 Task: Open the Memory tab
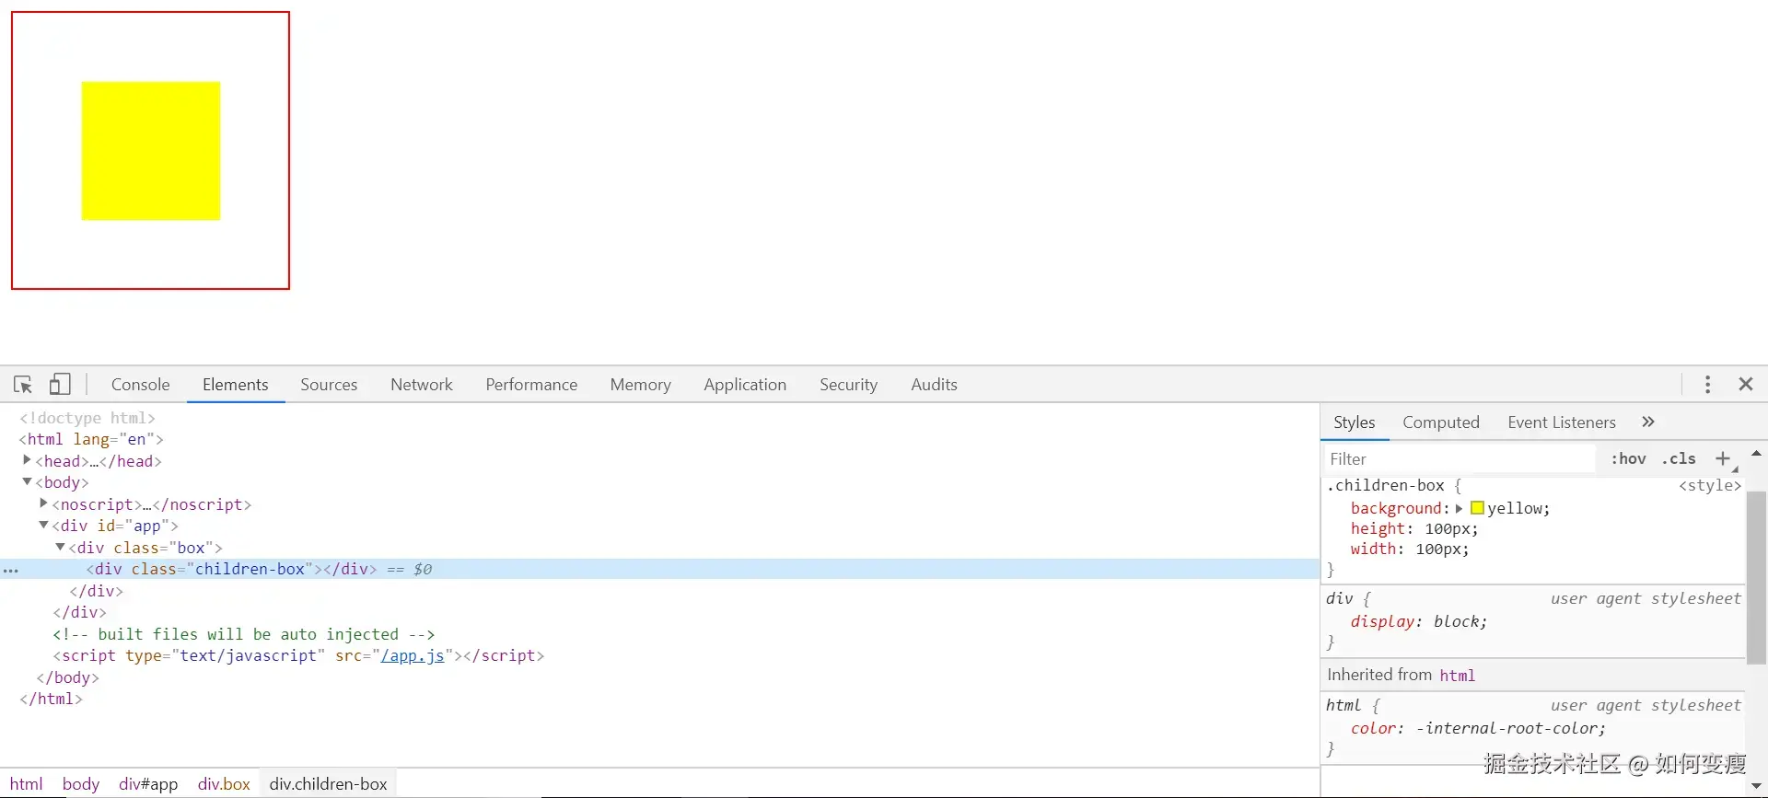pyautogui.click(x=640, y=385)
